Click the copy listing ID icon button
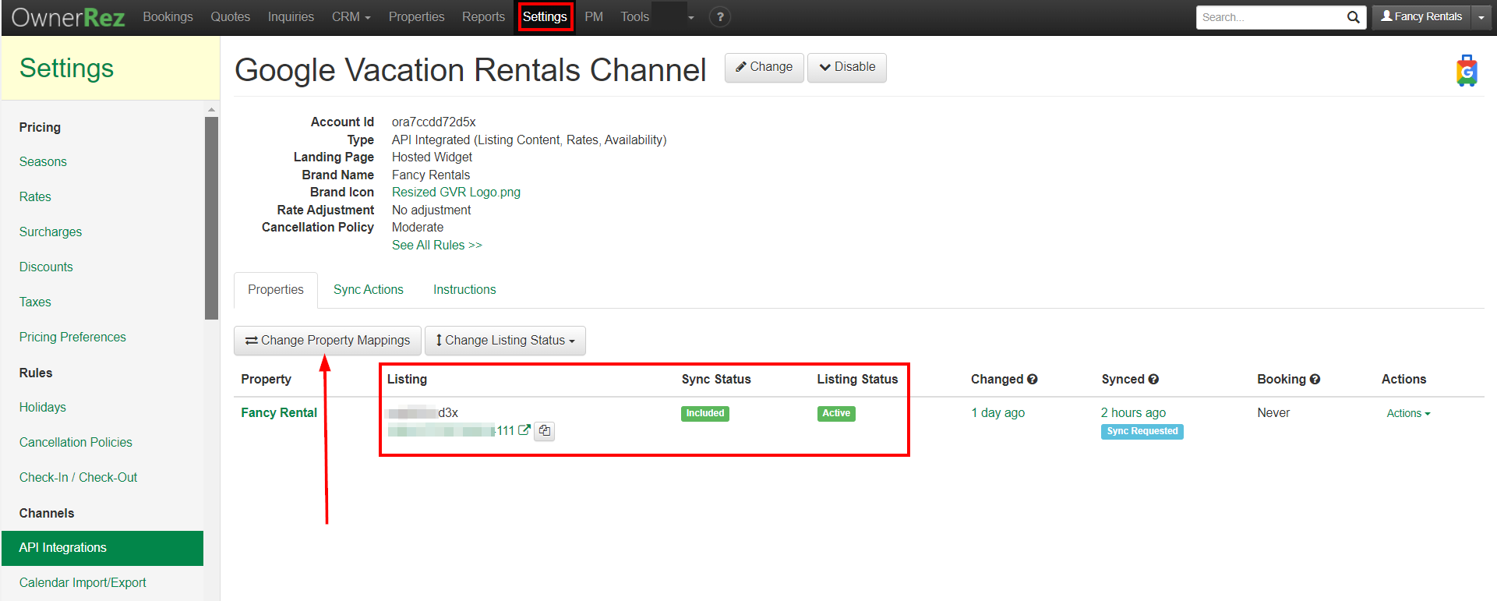The height and width of the screenshot is (601, 1497). click(545, 431)
